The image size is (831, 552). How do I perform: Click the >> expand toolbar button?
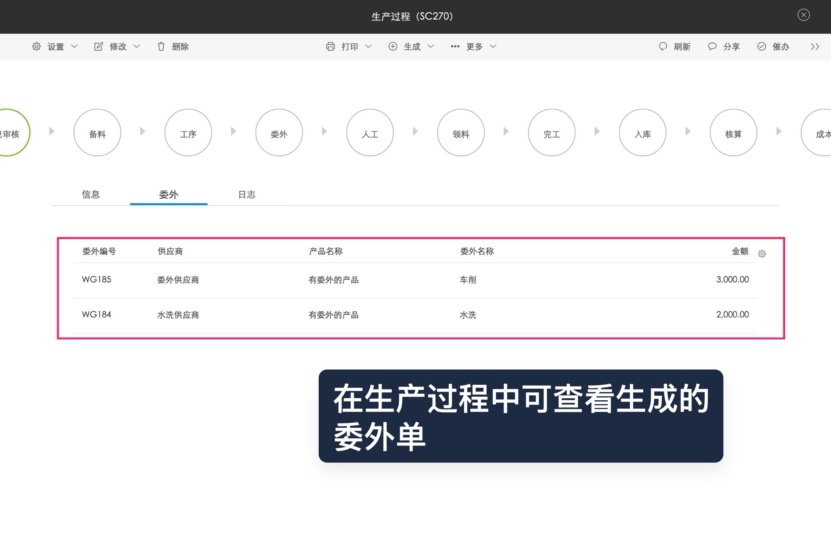(815, 47)
